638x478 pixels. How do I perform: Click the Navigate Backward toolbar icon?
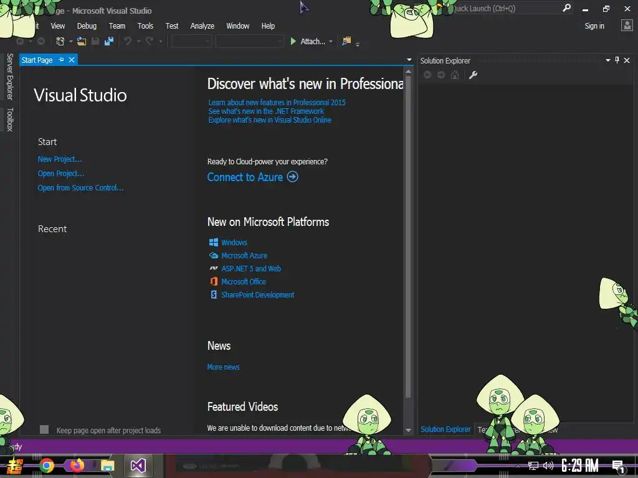point(20,41)
